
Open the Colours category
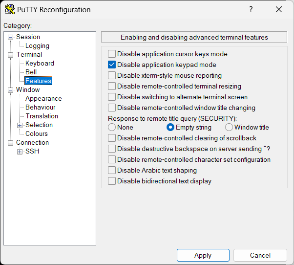(37, 134)
